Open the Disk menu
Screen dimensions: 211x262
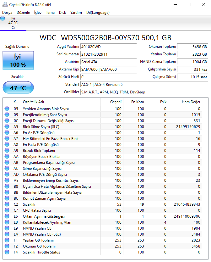point(62,13)
